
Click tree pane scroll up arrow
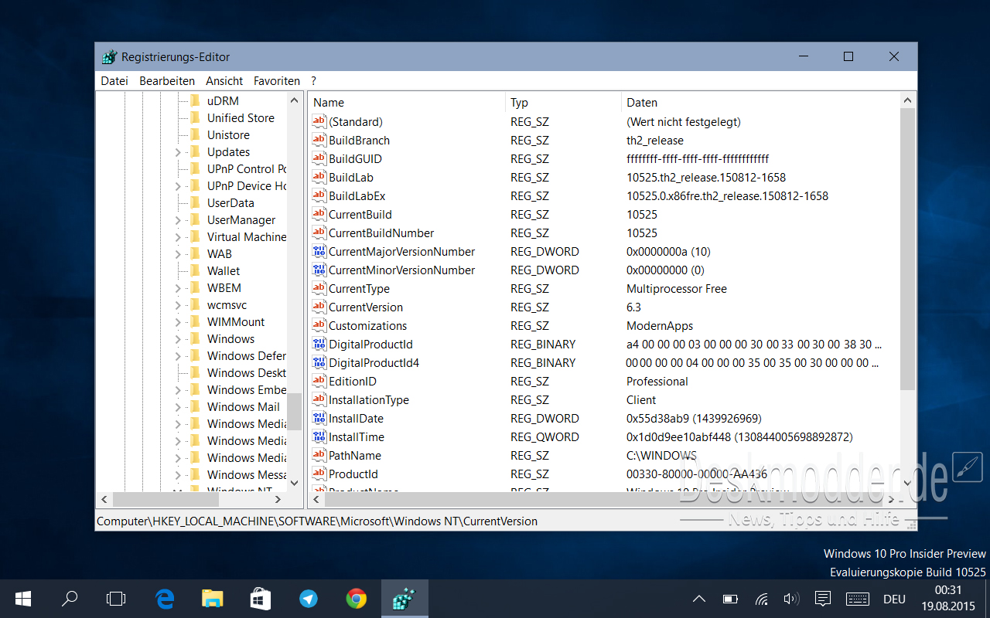click(294, 100)
